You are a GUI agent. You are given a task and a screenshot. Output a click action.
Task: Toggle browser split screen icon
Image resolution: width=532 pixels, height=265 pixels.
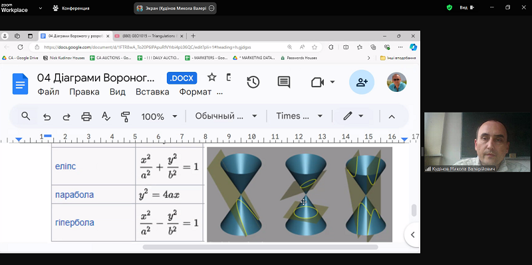pos(346,47)
